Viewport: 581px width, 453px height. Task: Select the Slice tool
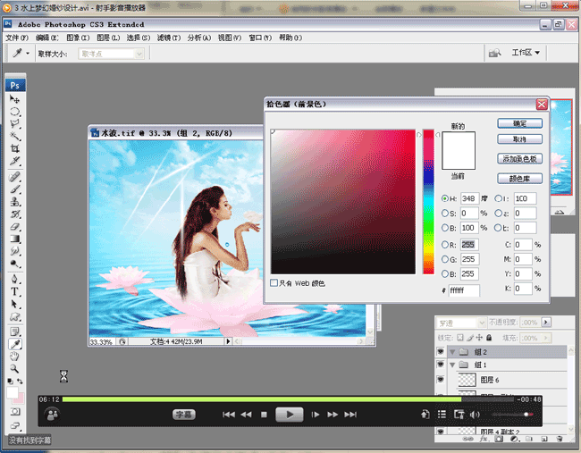15,161
